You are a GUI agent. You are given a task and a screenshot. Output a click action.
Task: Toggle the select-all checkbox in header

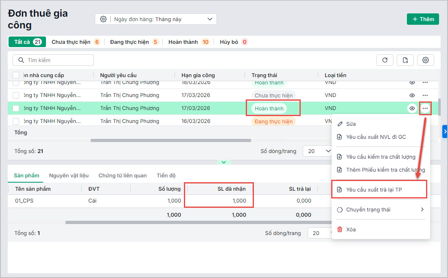(16, 75)
